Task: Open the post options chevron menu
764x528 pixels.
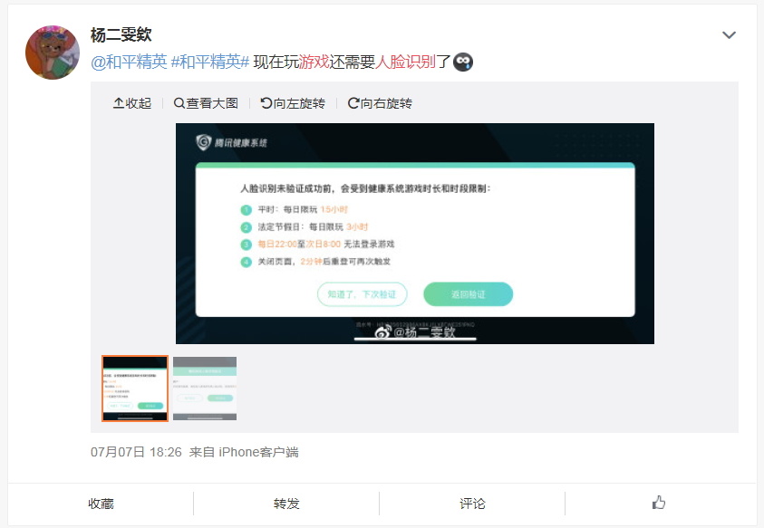Action: (x=729, y=35)
